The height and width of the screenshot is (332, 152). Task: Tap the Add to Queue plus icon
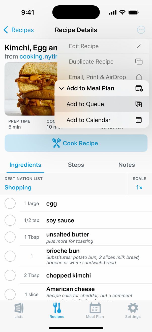tap(139, 104)
